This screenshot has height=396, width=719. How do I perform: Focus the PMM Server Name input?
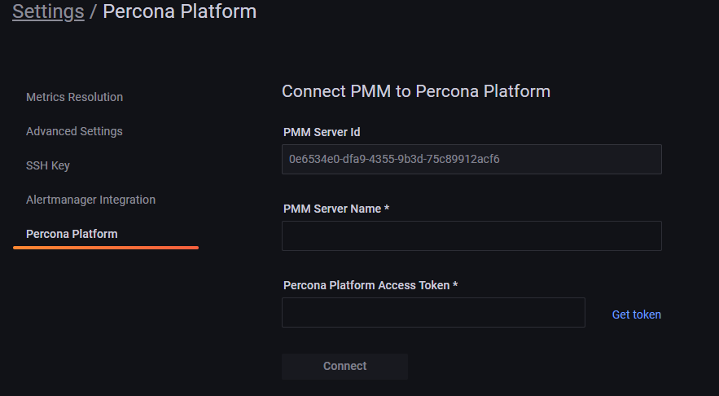point(471,235)
